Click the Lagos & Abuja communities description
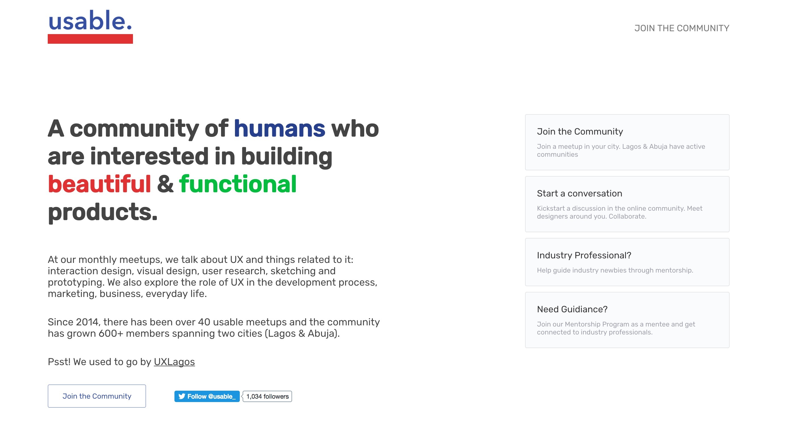The image size is (787, 431). click(x=621, y=150)
